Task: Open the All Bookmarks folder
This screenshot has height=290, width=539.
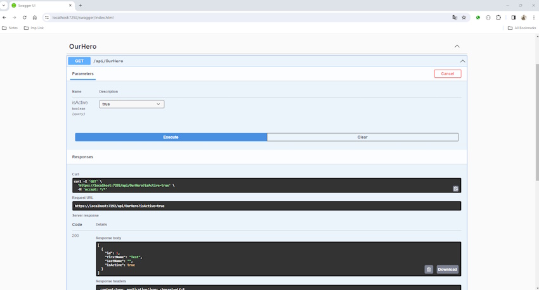Action: tap(522, 28)
